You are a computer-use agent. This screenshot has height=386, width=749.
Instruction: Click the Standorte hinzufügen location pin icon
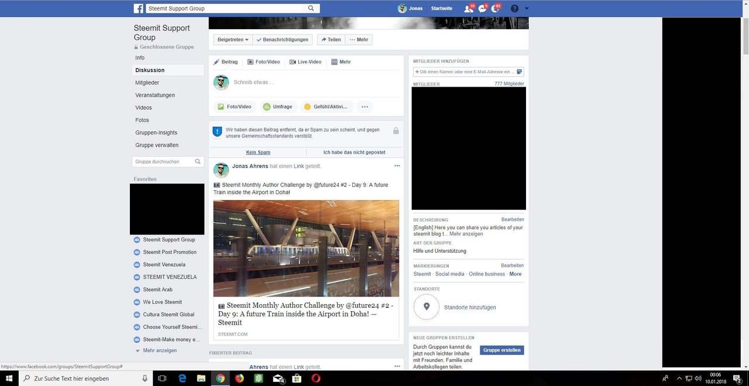click(427, 307)
